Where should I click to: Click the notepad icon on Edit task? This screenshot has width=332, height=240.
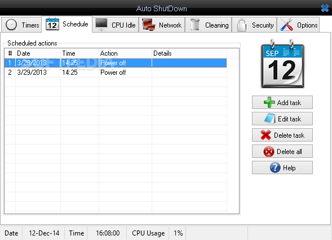(270, 119)
